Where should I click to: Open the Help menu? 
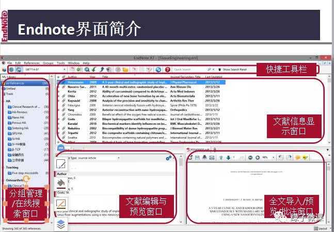86,63
